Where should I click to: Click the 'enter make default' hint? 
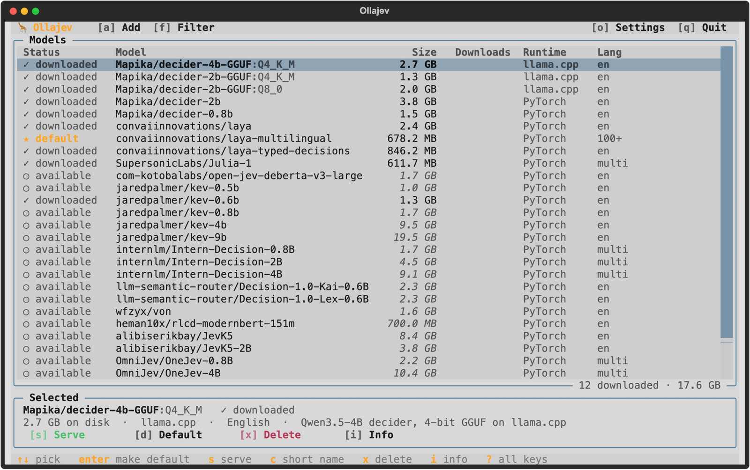click(134, 460)
